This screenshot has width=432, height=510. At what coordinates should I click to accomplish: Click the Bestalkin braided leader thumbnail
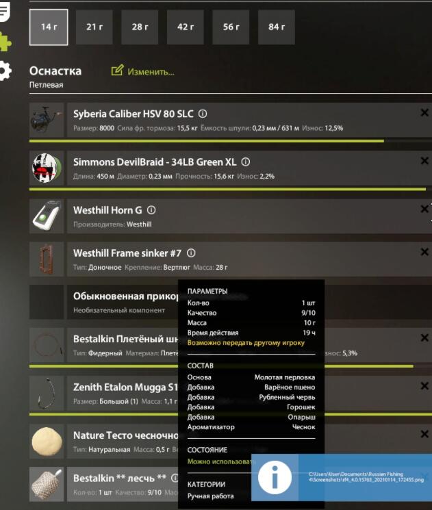click(47, 345)
